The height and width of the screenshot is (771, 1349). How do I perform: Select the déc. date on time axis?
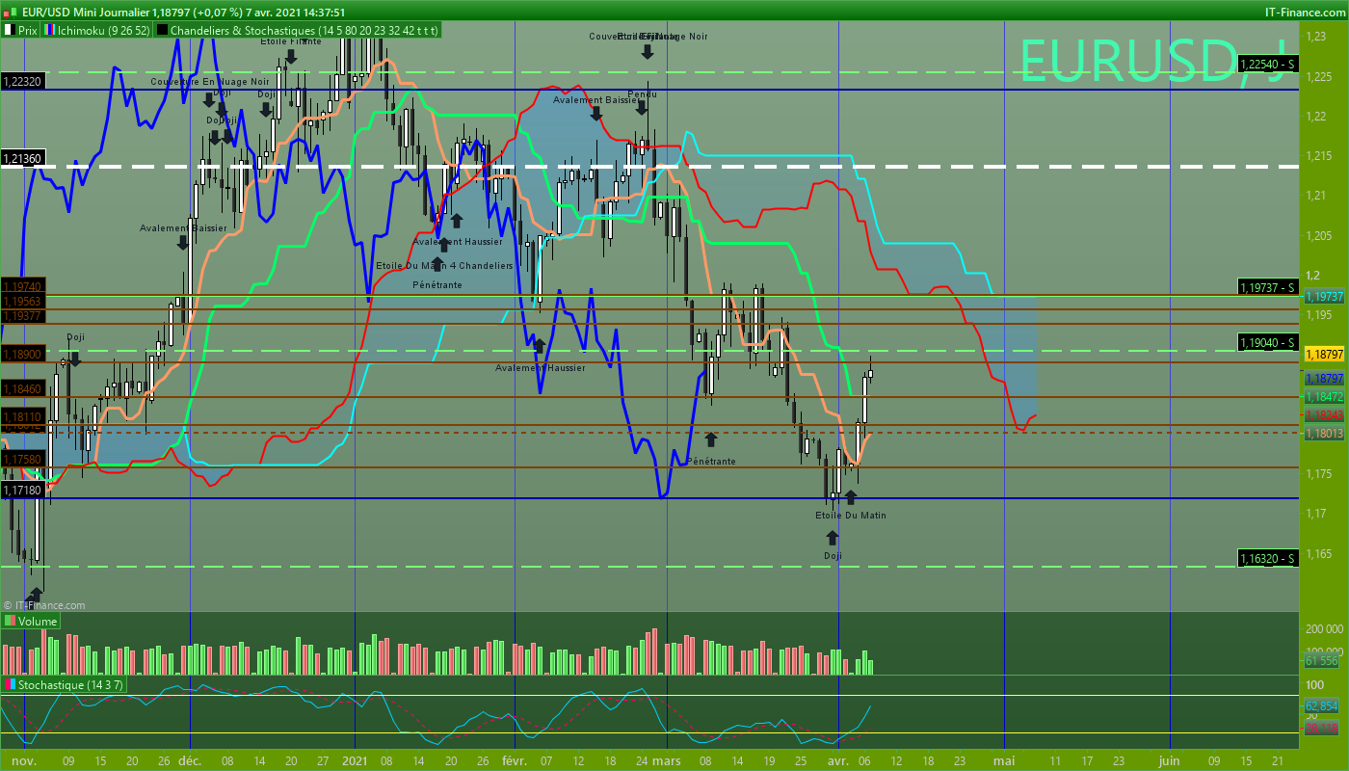click(x=190, y=760)
